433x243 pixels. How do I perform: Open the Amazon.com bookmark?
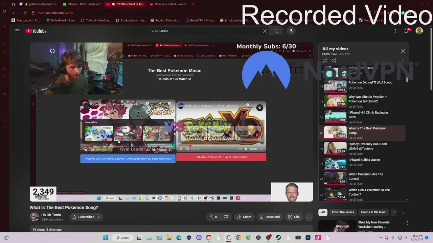click(26, 20)
